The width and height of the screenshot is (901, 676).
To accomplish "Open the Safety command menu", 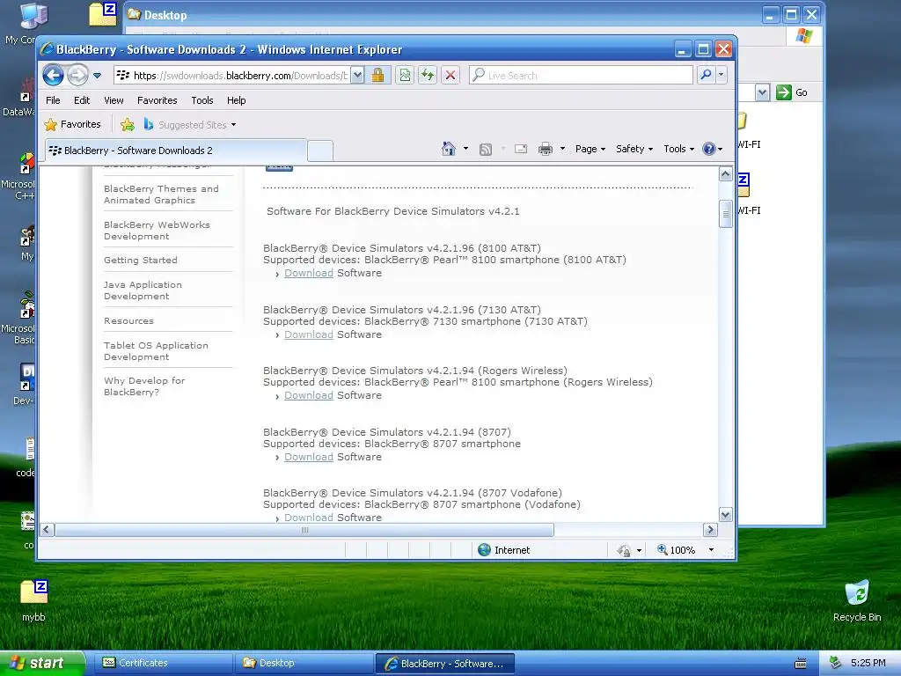I will point(634,149).
